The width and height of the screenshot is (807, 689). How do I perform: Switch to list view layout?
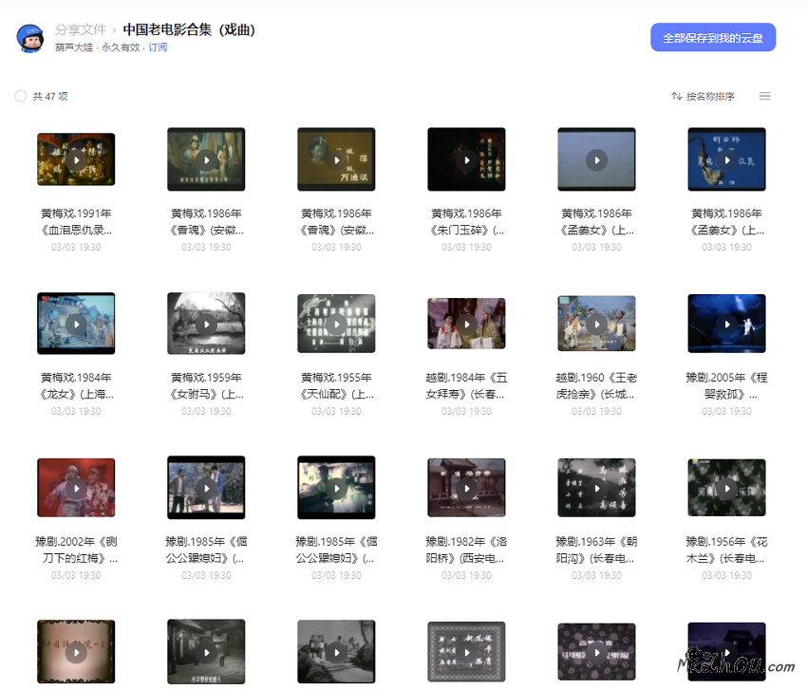click(765, 95)
